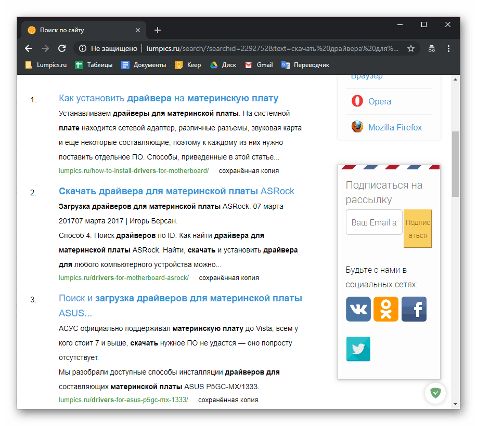477x426 pixels.
Task: Go back to the previous page
Action: pyautogui.click(x=29, y=48)
